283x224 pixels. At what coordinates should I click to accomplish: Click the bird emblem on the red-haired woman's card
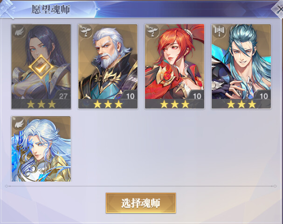152,31
